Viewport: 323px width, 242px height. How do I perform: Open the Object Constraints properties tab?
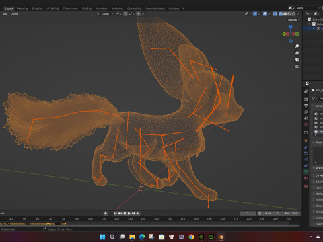(x=306, y=166)
